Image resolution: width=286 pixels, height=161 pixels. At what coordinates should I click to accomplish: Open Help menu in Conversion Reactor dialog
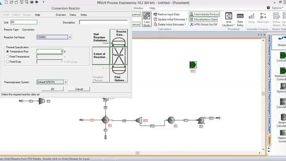(38, 15)
